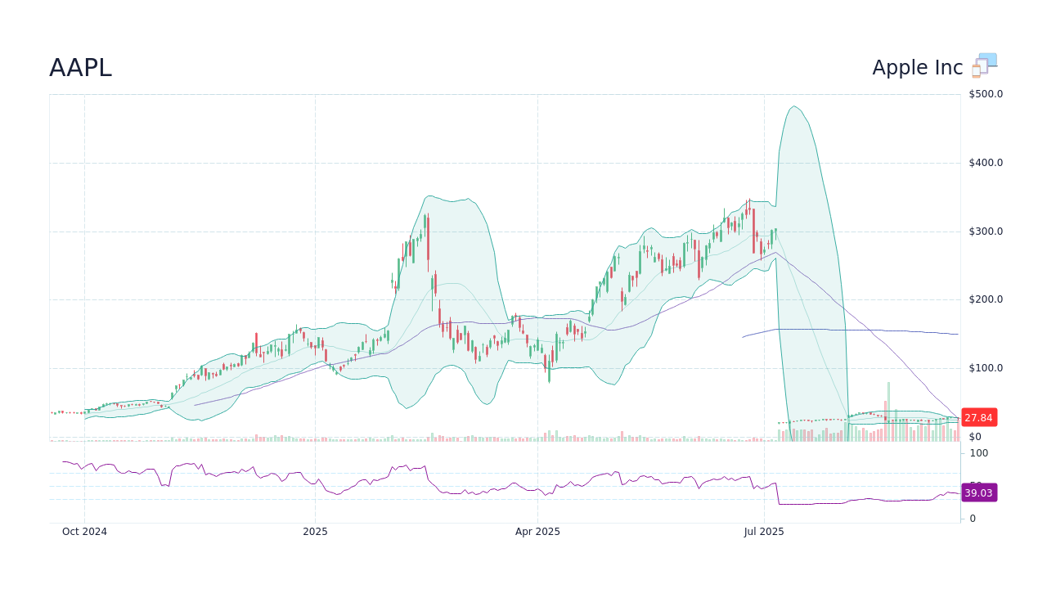
Task: Click the $300.0 price axis label
Action: click(x=986, y=232)
